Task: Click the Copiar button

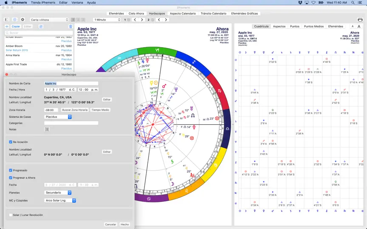Action: [x=16, y=26]
